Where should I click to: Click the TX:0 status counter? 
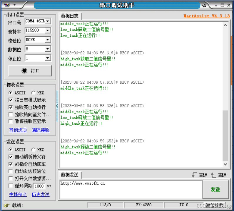184,205
